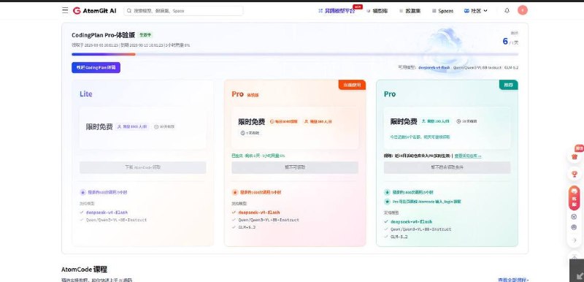Click the circular icon below customer service
This screenshot has width=584, height=282.
(x=574, y=217)
